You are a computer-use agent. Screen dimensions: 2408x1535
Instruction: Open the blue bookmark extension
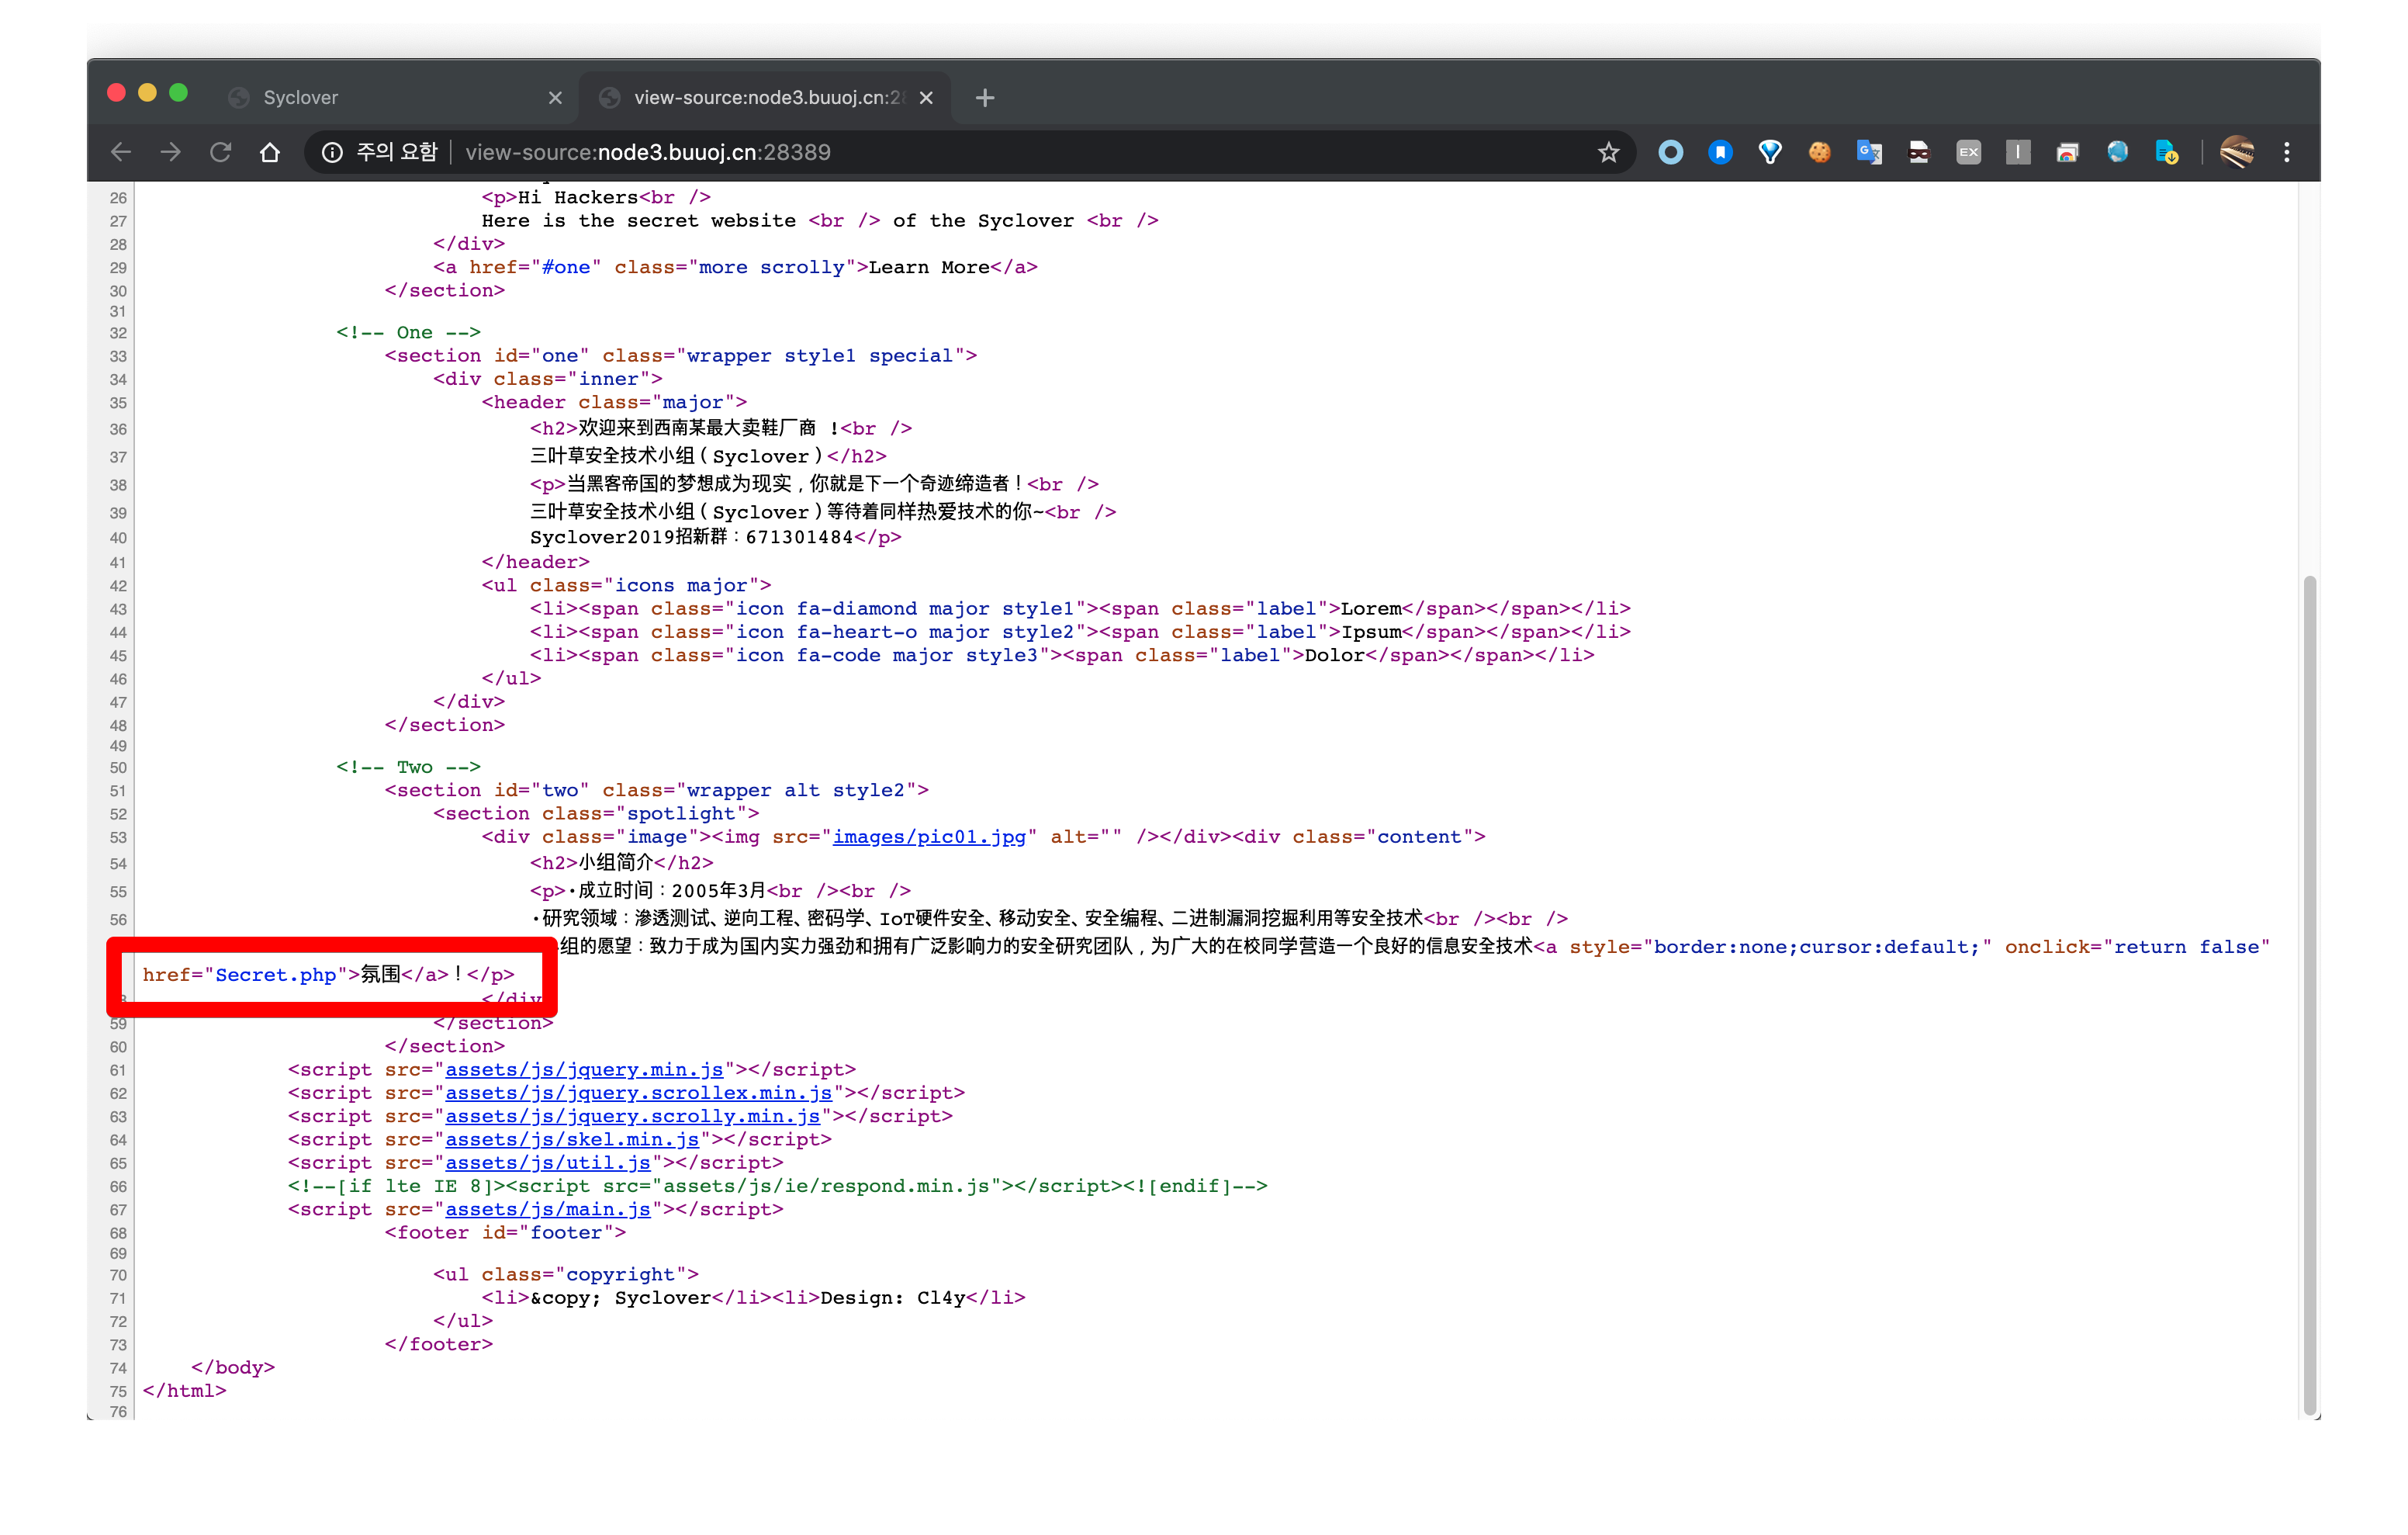point(1720,152)
